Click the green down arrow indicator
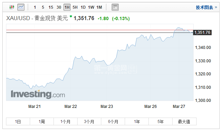The image size is (221, 131). pos(71,16)
